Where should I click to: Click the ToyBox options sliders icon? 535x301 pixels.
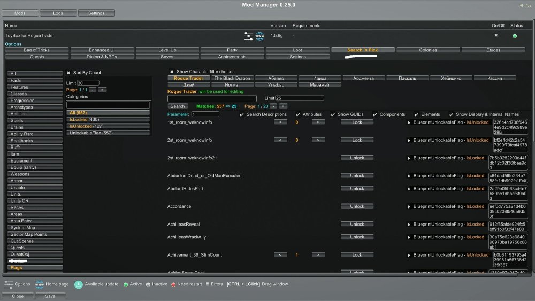coord(249,36)
